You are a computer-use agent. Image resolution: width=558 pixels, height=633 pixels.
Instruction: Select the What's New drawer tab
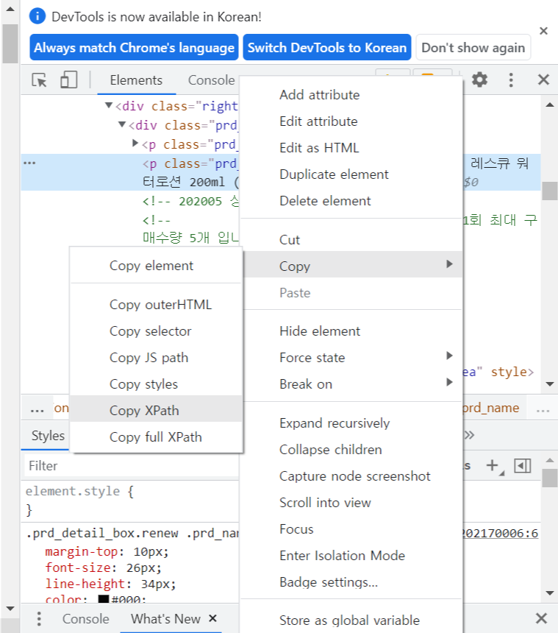pyautogui.click(x=165, y=619)
